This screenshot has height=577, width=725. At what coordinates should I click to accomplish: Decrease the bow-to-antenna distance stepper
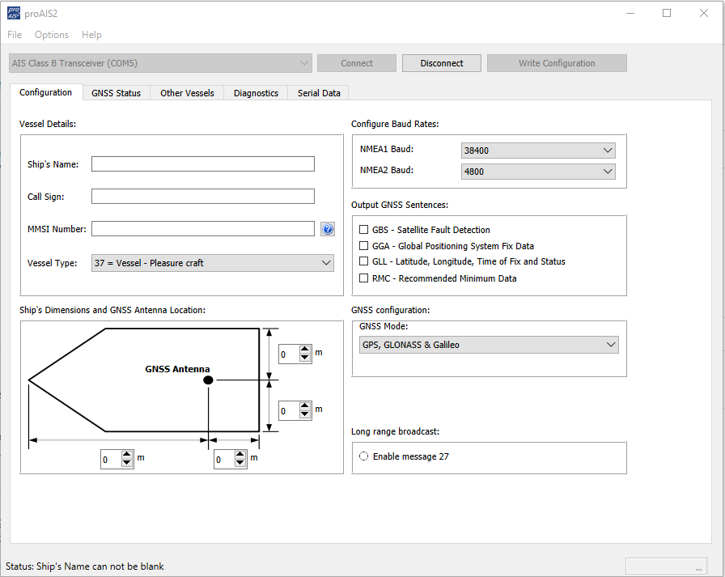tap(127, 463)
